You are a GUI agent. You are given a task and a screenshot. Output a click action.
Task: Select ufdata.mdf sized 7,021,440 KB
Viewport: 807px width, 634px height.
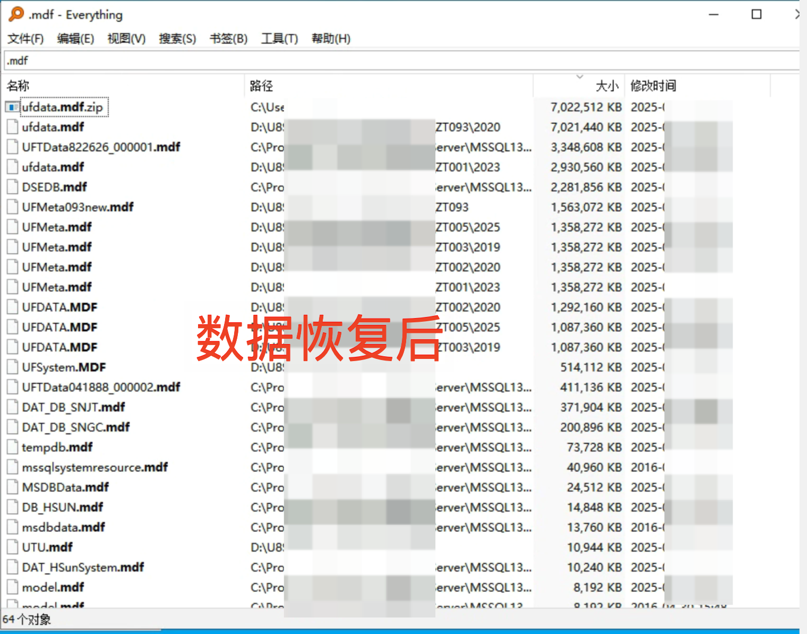pyautogui.click(x=53, y=127)
